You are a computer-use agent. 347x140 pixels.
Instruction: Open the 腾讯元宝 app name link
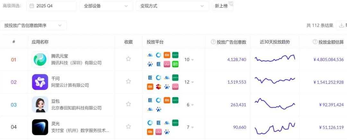[x=59, y=56]
